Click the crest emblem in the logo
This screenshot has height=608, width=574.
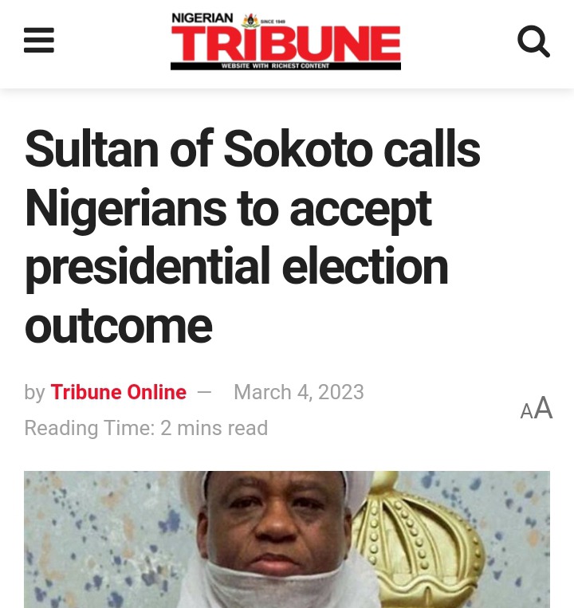[x=251, y=19]
